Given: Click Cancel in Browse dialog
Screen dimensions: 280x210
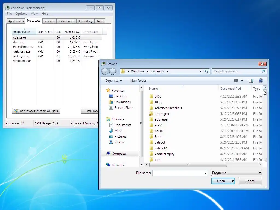Looking at the screenshot, I should click(x=250, y=181).
